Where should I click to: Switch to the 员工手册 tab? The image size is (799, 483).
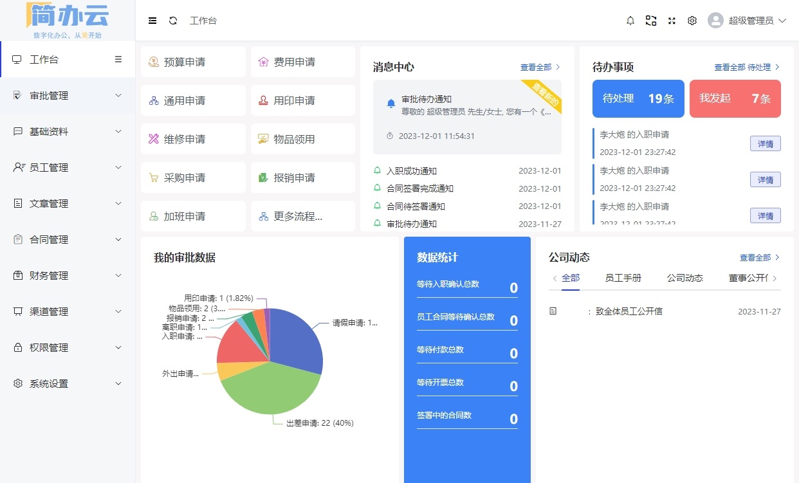623,278
